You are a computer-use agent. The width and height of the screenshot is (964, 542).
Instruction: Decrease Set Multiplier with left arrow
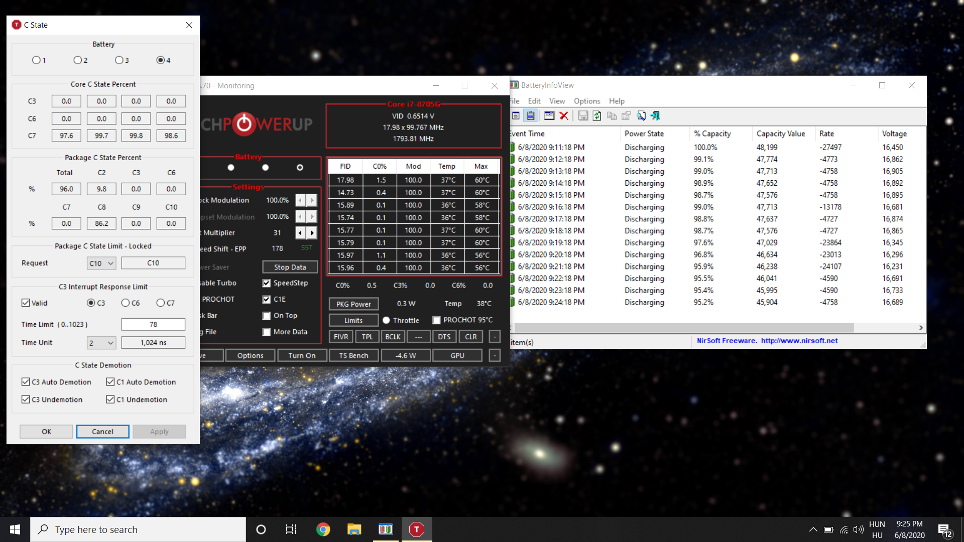coord(300,233)
